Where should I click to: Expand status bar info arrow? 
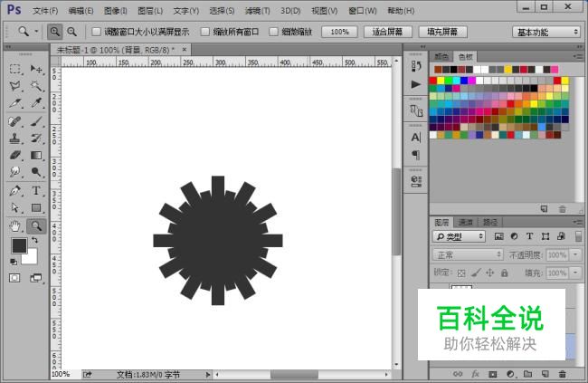[208, 374]
